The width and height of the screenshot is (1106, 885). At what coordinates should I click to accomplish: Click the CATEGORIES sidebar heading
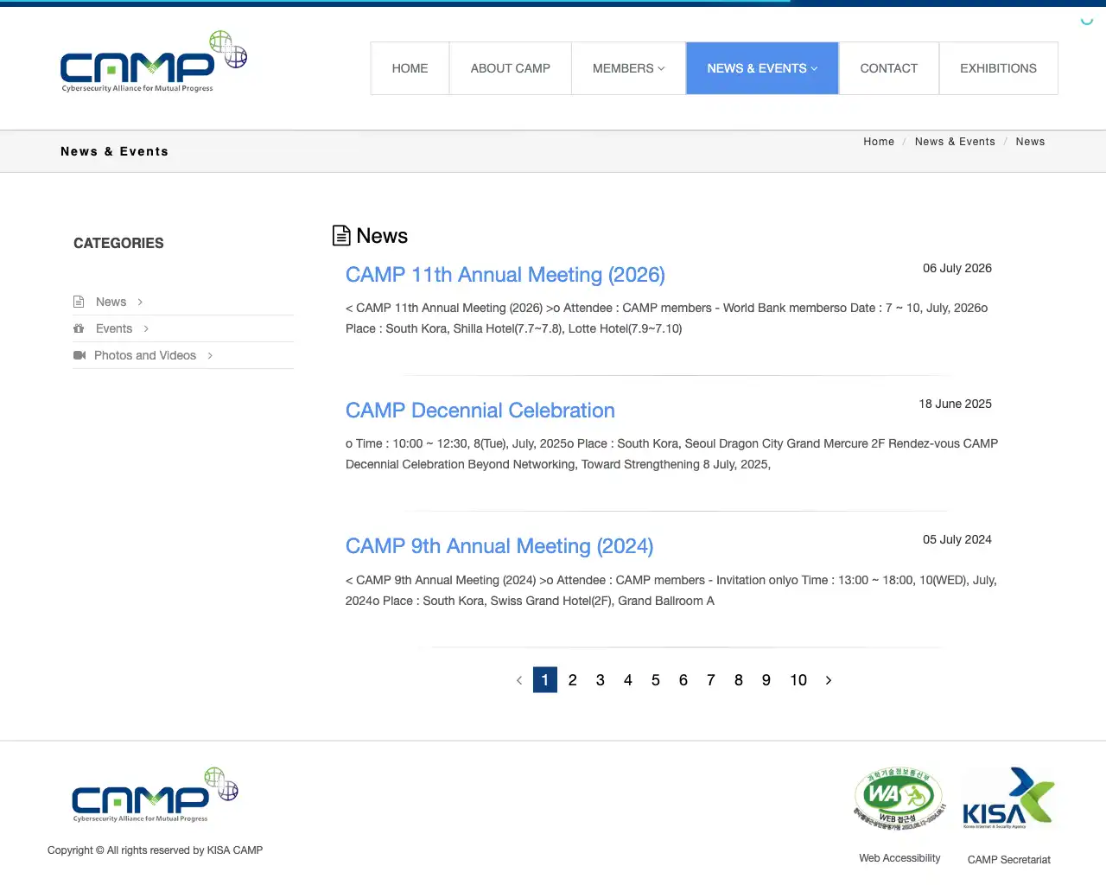118,243
